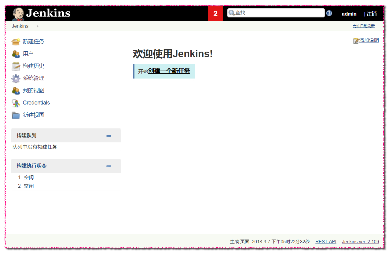The image size is (389, 253).
Task: Click the 我的视图 icon
Action: [16, 91]
